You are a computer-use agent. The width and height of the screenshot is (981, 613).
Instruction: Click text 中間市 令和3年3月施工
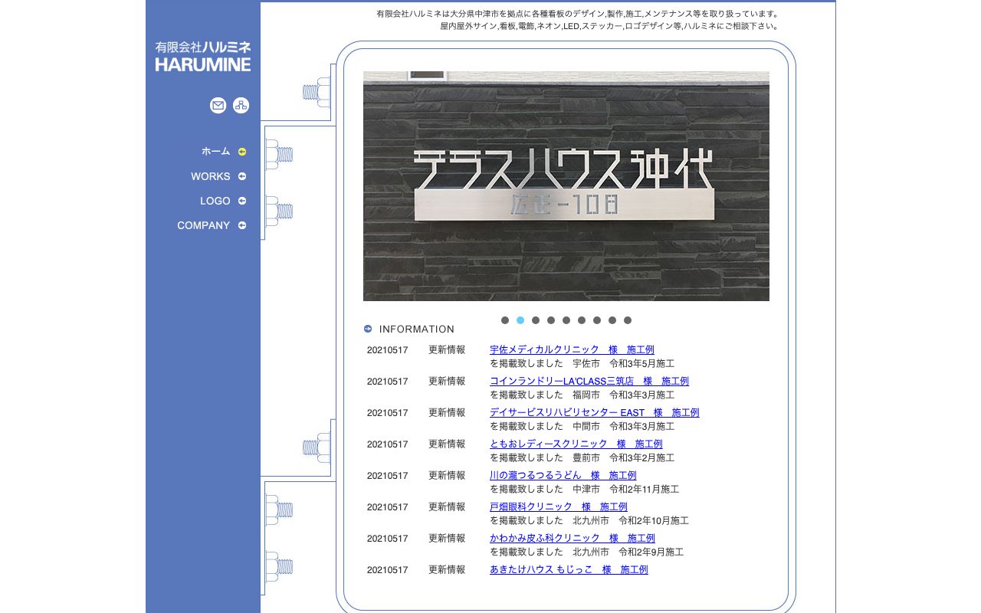click(624, 427)
